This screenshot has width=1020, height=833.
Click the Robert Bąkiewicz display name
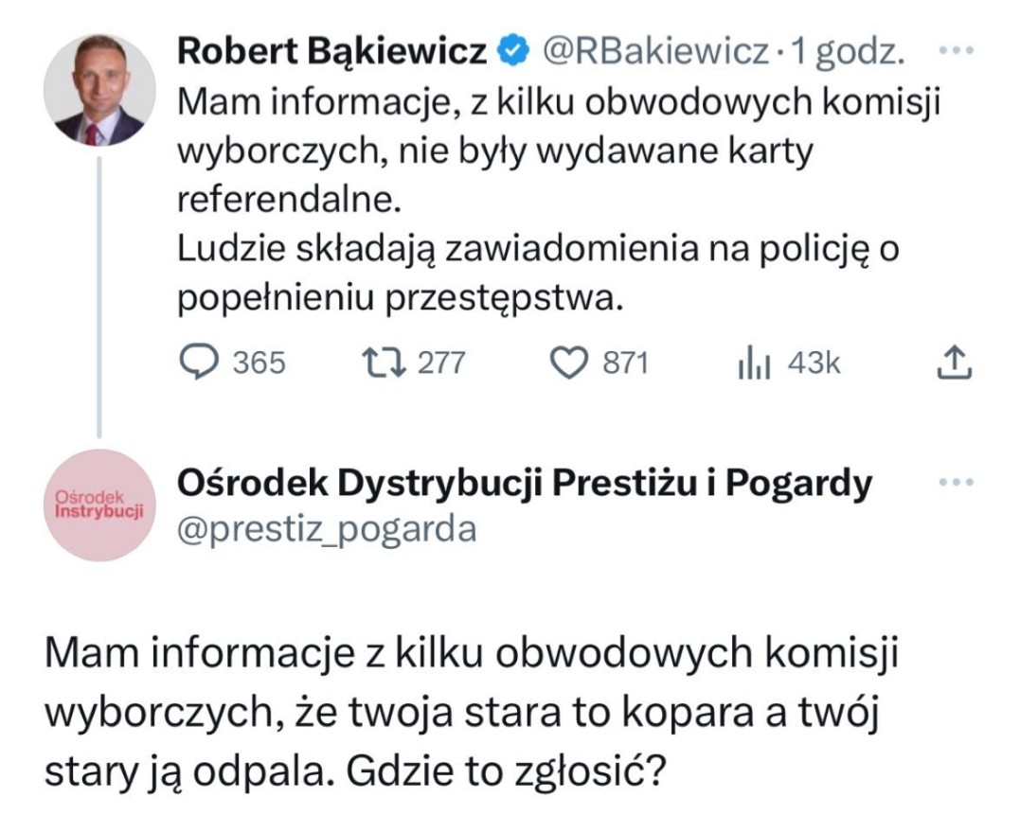332,54
